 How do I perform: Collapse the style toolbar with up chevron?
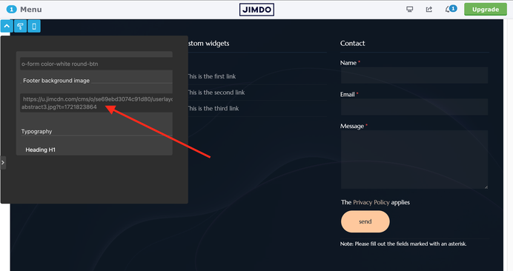click(7, 26)
